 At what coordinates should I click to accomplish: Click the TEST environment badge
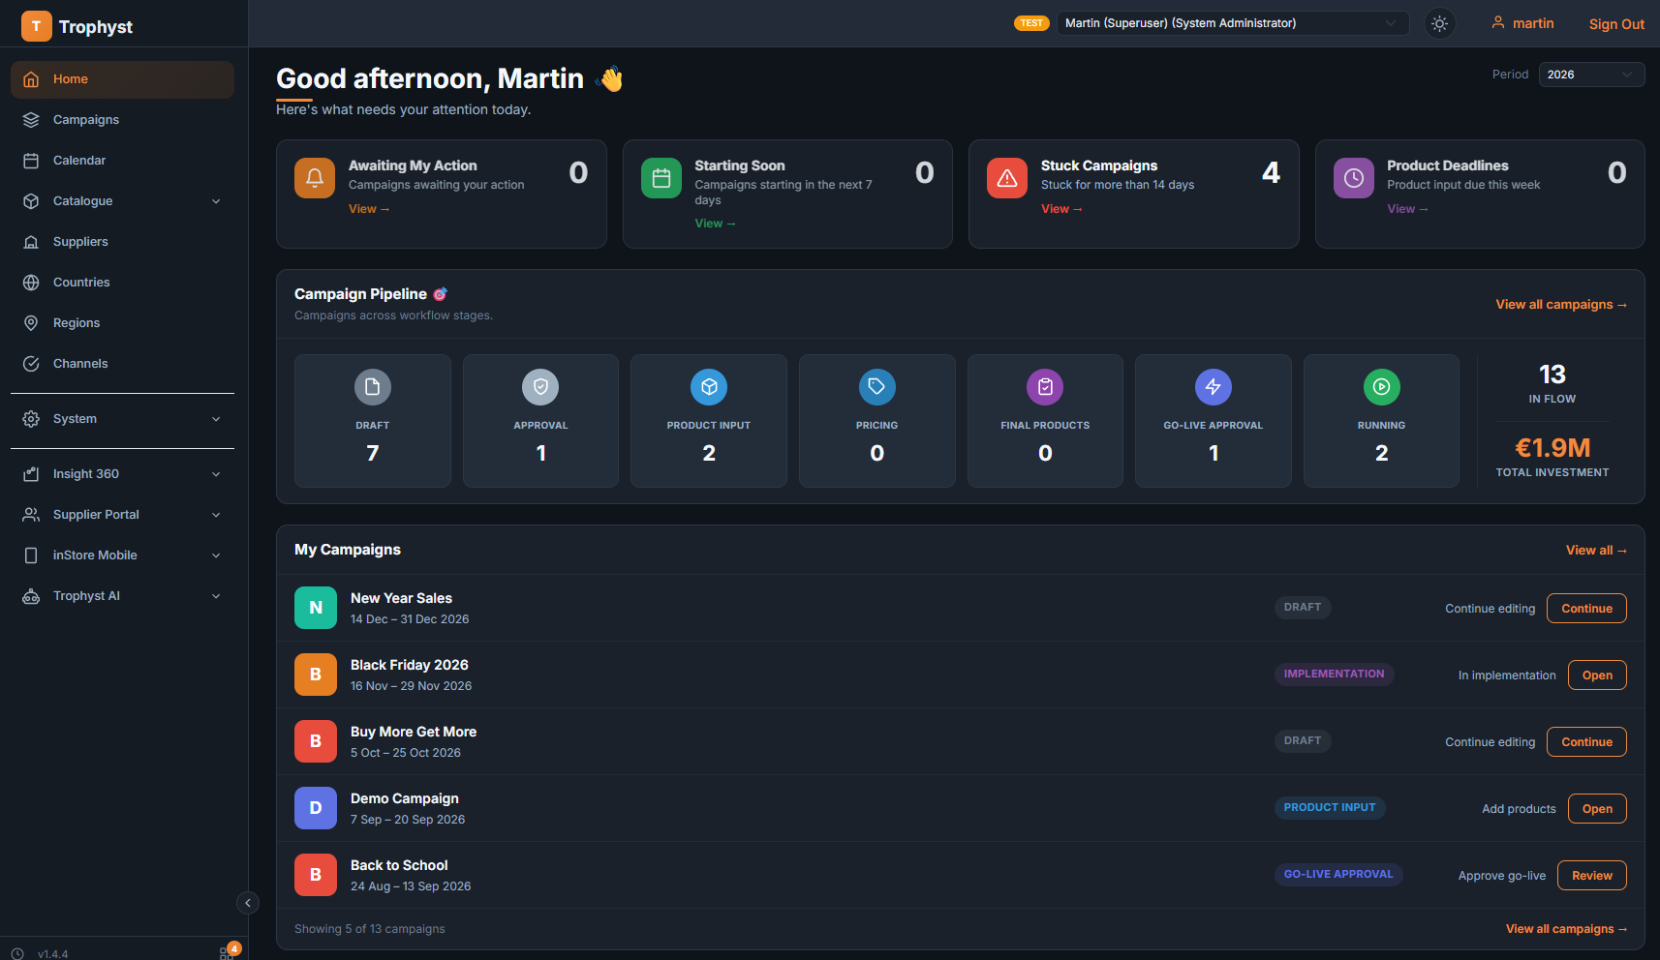pyautogui.click(x=1031, y=23)
